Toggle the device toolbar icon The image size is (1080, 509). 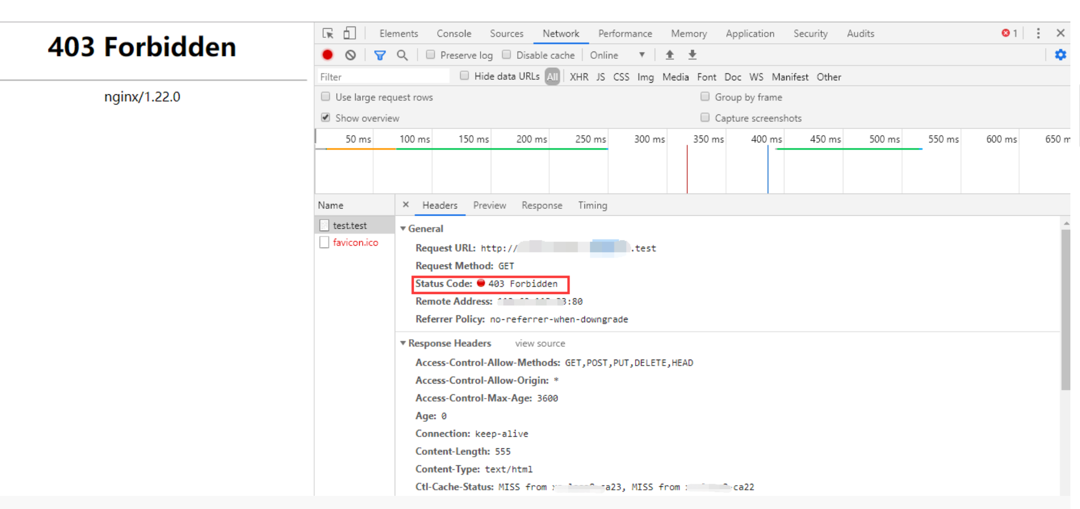click(350, 34)
